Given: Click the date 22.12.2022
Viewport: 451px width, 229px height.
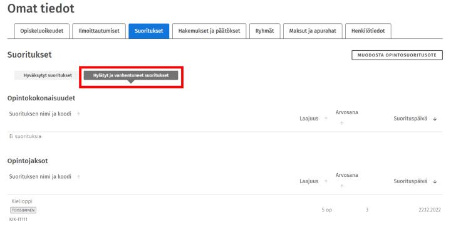Looking at the screenshot, I should point(430,210).
